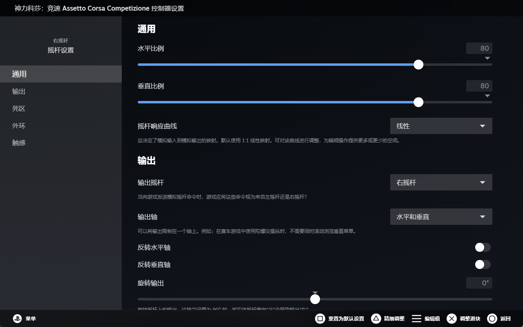
Task: Select the 输出 sidebar tab
Action: (61, 91)
